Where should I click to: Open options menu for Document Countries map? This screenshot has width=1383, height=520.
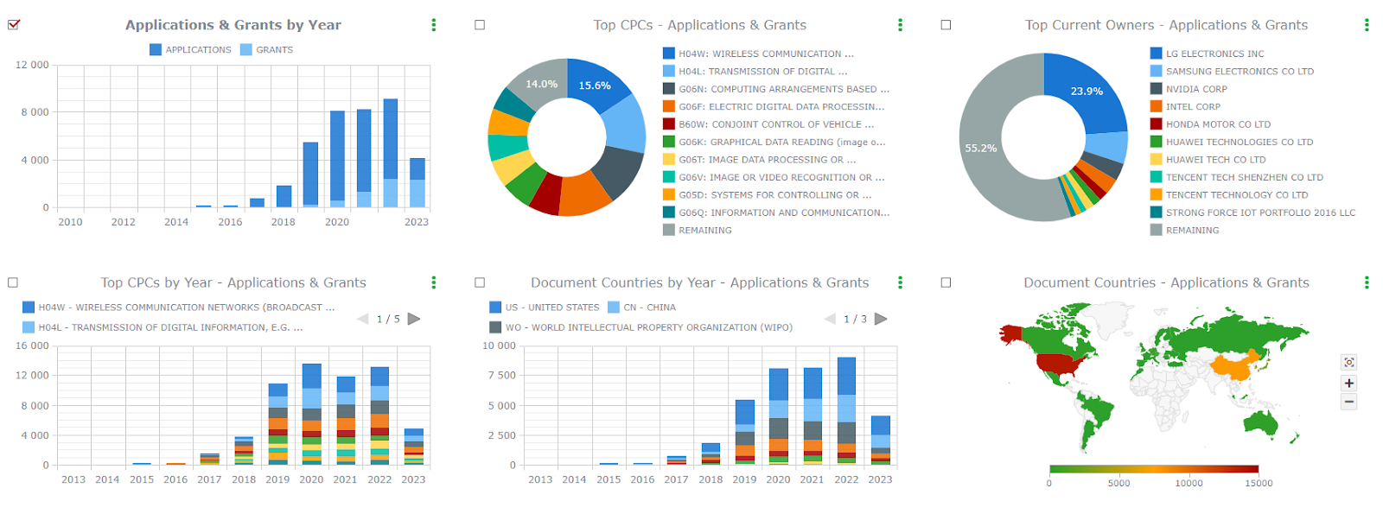click(1367, 282)
